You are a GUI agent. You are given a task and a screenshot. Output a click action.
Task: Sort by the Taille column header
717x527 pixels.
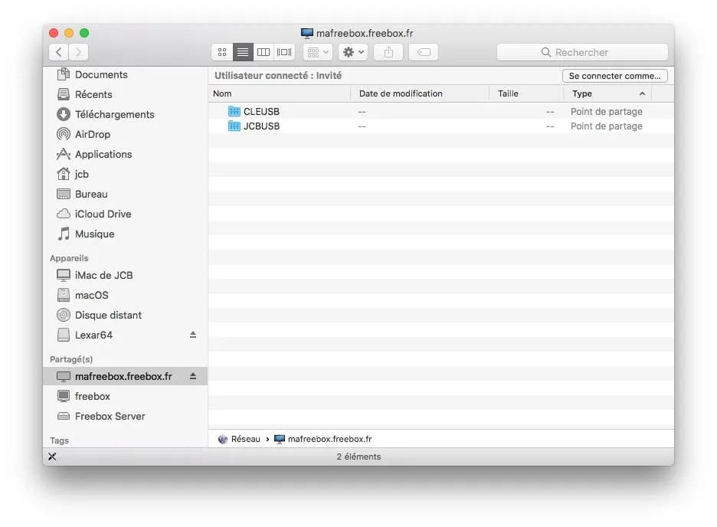[526, 93]
